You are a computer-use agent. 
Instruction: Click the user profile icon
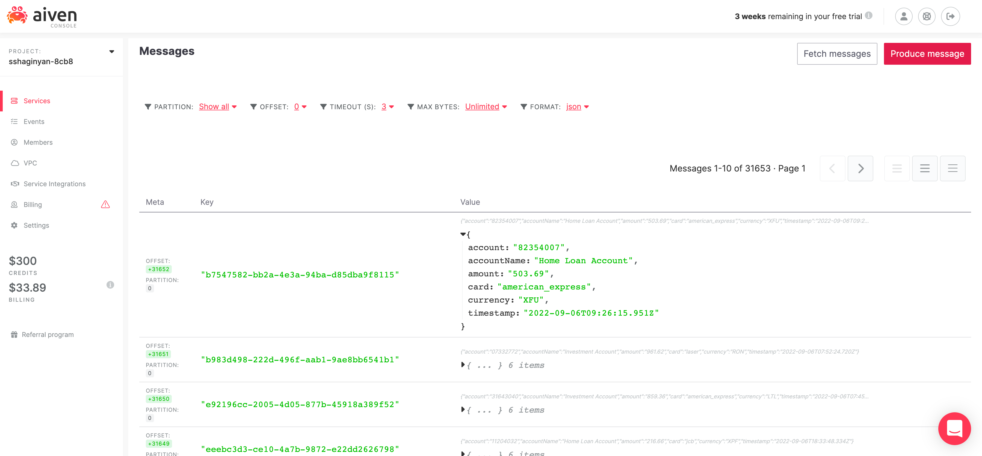pyautogui.click(x=903, y=16)
